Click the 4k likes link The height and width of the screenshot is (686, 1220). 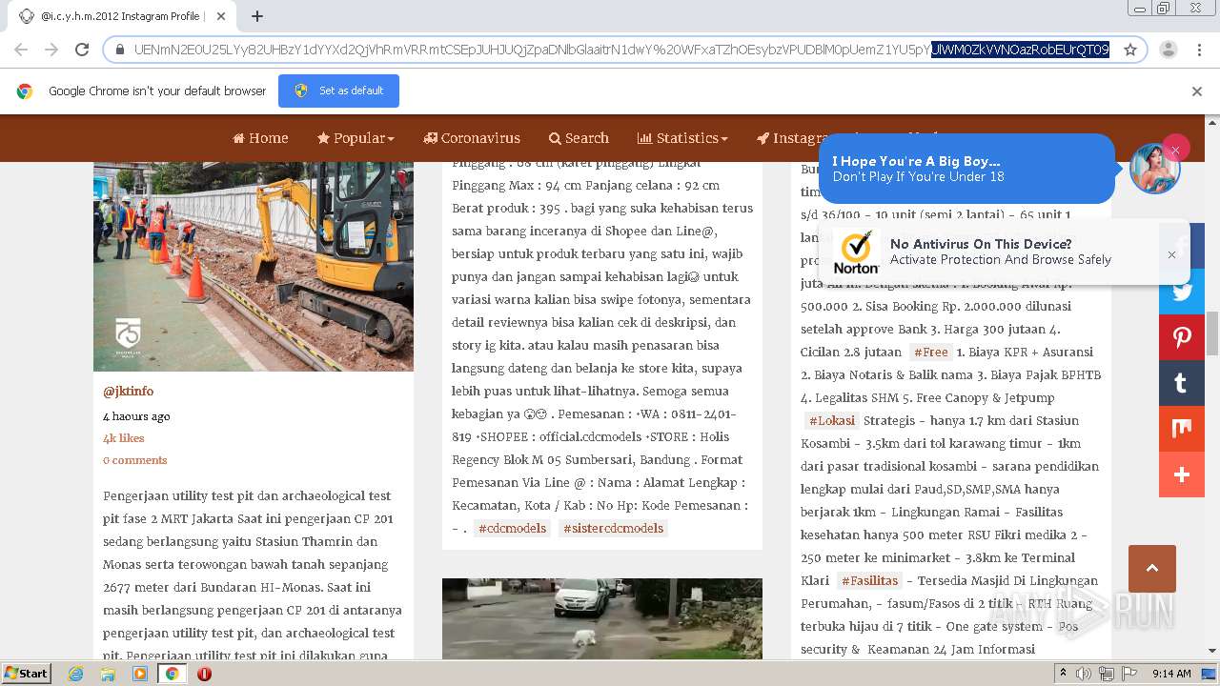[124, 438]
